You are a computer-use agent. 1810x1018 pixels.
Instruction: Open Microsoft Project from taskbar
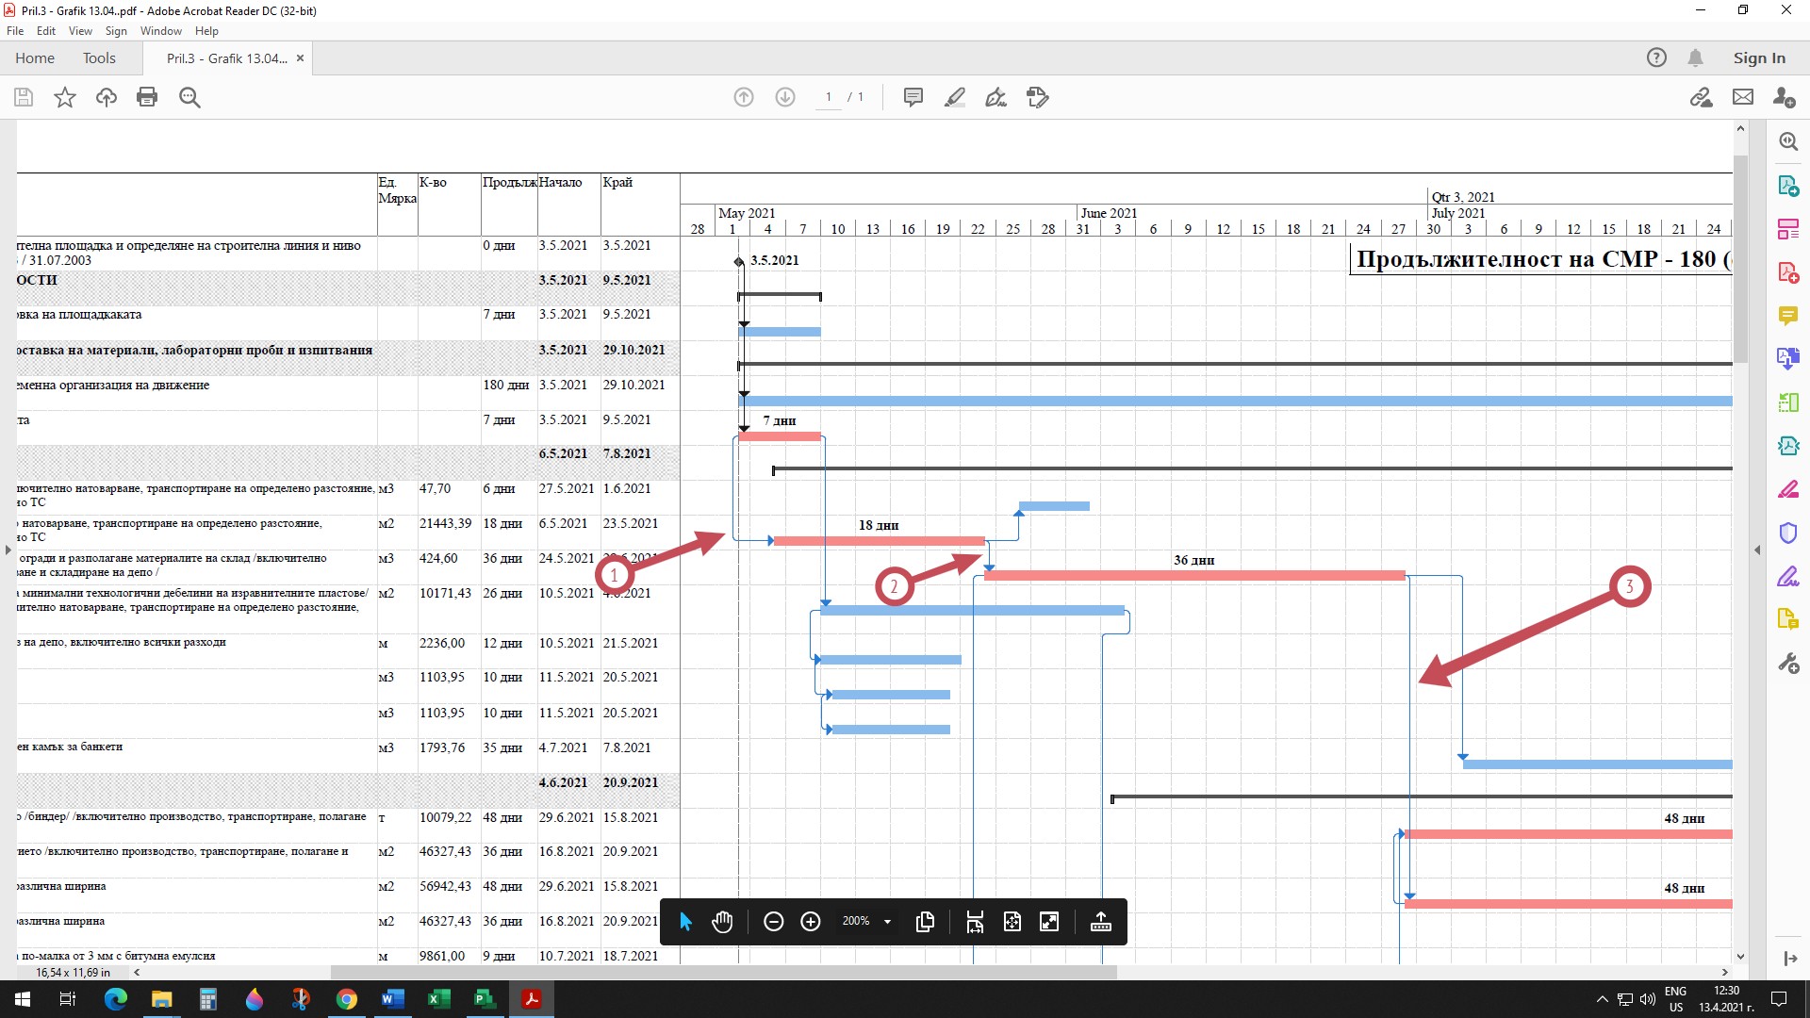[x=485, y=999]
